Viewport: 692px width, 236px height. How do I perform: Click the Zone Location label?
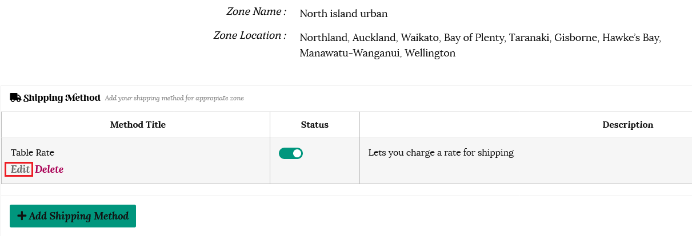250,35
